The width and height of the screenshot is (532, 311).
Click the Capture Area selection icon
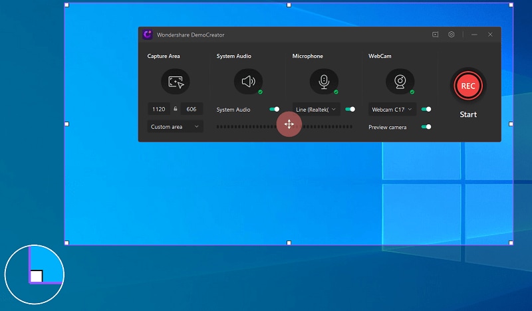point(176,81)
